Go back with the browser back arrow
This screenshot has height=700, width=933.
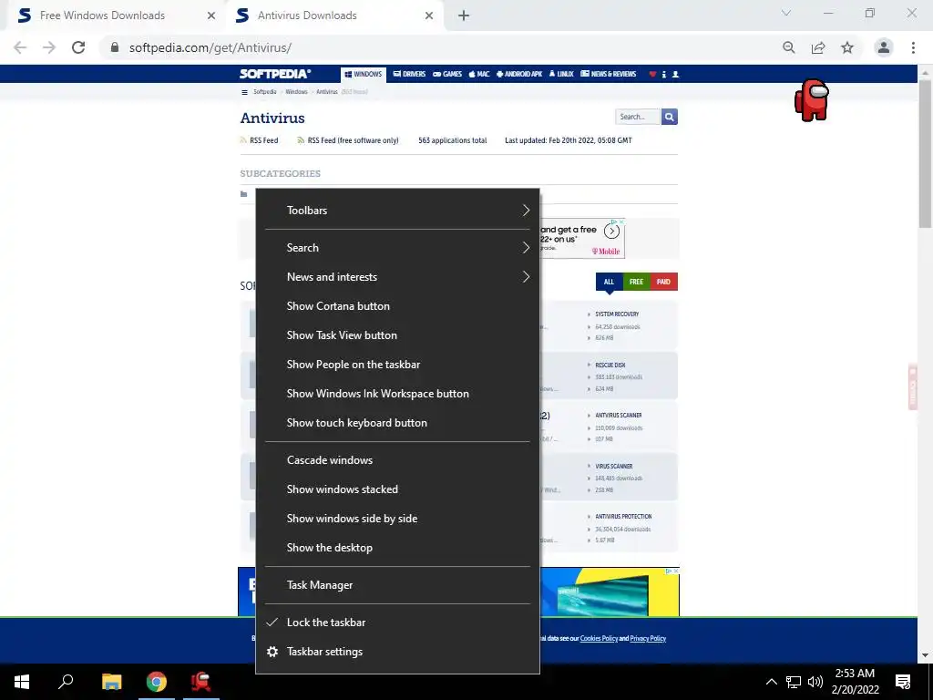click(20, 47)
